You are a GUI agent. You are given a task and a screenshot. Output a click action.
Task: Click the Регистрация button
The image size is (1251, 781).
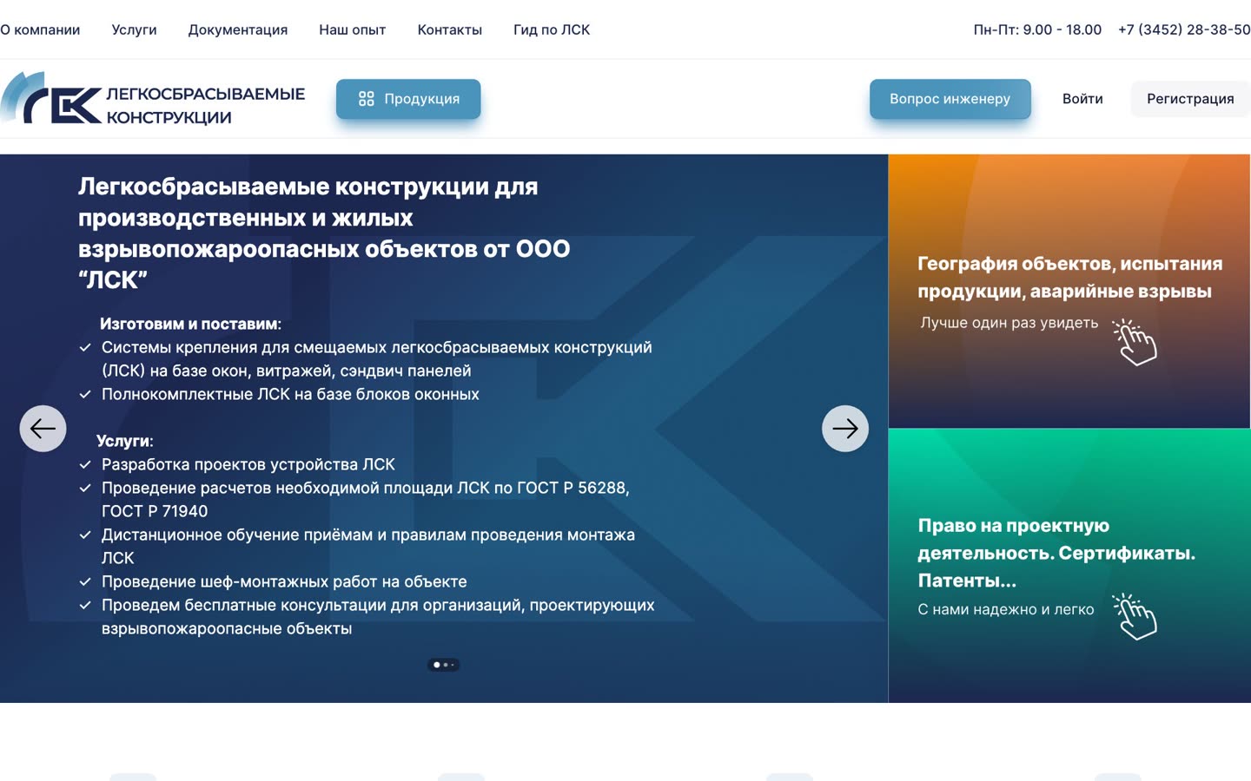tap(1190, 99)
